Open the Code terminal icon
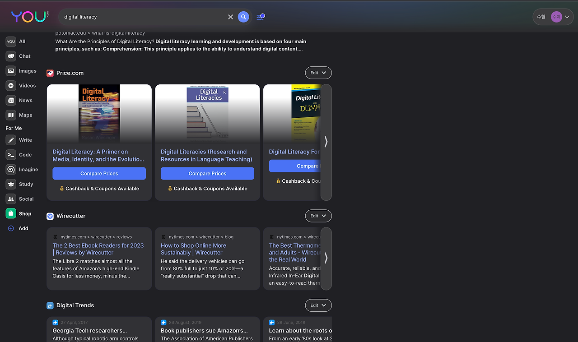The width and height of the screenshot is (578, 342). pos(11,155)
